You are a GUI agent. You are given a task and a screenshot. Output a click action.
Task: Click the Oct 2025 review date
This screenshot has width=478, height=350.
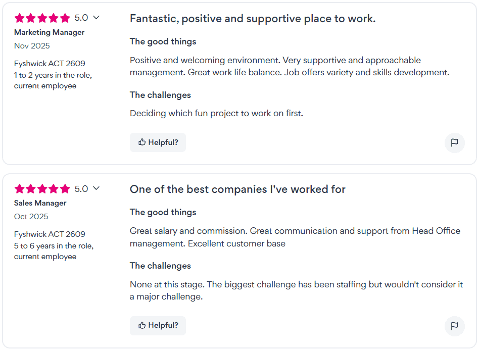pyautogui.click(x=31, y=217)
